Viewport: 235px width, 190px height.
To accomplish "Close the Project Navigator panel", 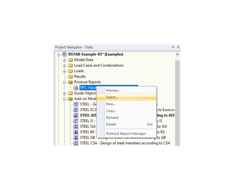I will point(178,47).
